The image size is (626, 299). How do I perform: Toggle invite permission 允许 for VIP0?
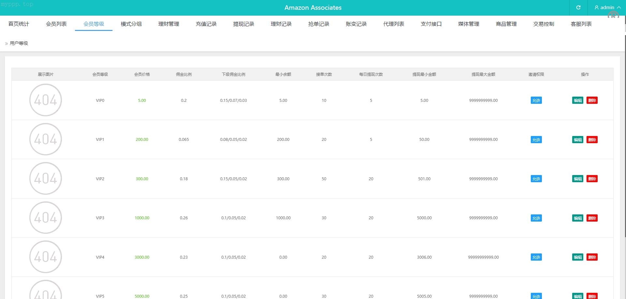[x=536, y=101]
